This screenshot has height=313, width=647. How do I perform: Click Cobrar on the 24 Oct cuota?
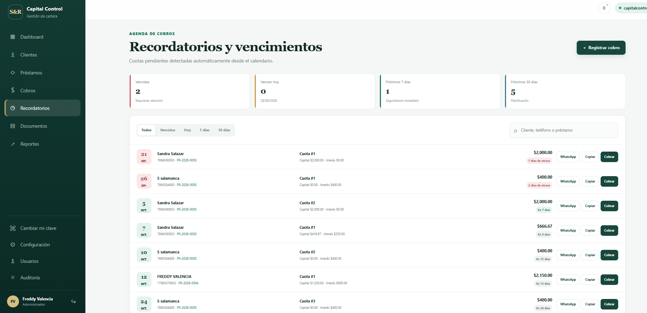pyautogui.click(x=609, y=304)
